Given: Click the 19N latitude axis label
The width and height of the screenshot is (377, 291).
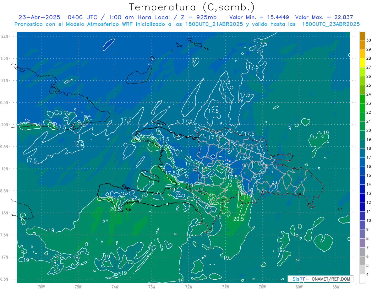Looking at the screenshot, I should [x=5, y=169].
